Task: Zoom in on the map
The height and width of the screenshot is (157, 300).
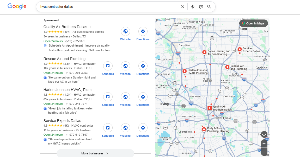Action: (264, 143)
